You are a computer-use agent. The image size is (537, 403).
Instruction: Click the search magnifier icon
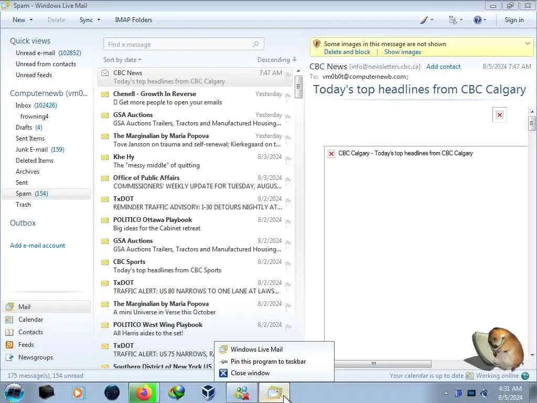pos(255,44)
